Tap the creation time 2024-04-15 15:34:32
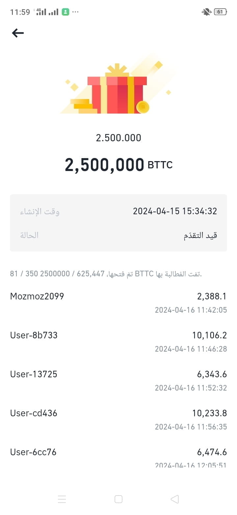237x515 pixels. (175, 211)
